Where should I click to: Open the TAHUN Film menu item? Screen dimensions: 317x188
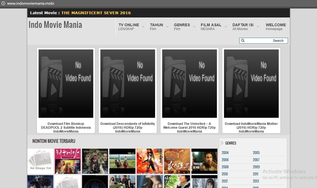tap(156, 27)
